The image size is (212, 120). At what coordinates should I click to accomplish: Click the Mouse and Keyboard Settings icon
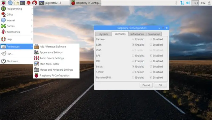pyautogui.click(x=36, y=70)
